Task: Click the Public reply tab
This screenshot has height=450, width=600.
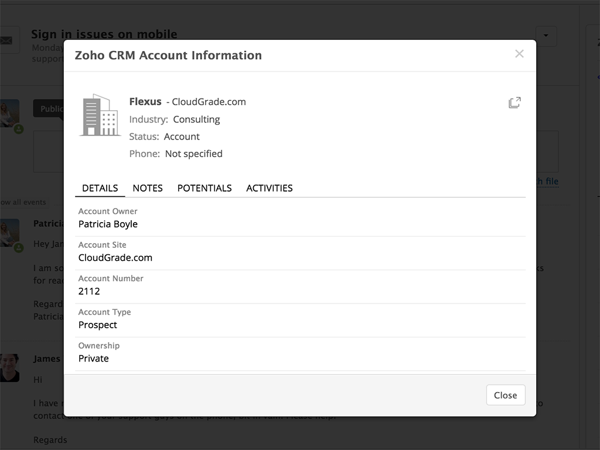Action: 49,109
